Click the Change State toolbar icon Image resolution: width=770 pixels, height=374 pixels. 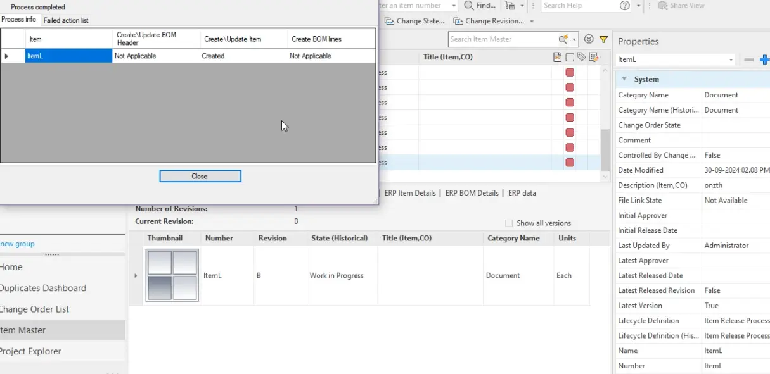point(390,21)
